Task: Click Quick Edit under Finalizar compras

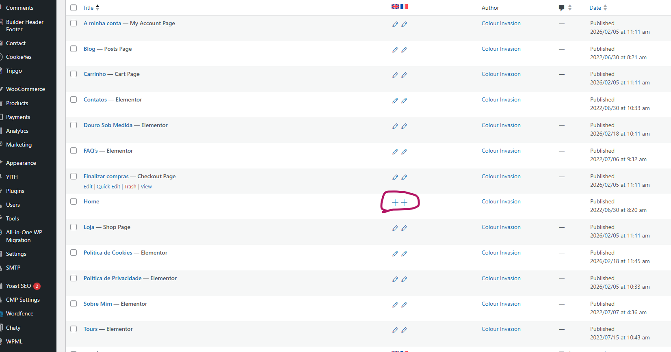Action: (x=108, y=187)
